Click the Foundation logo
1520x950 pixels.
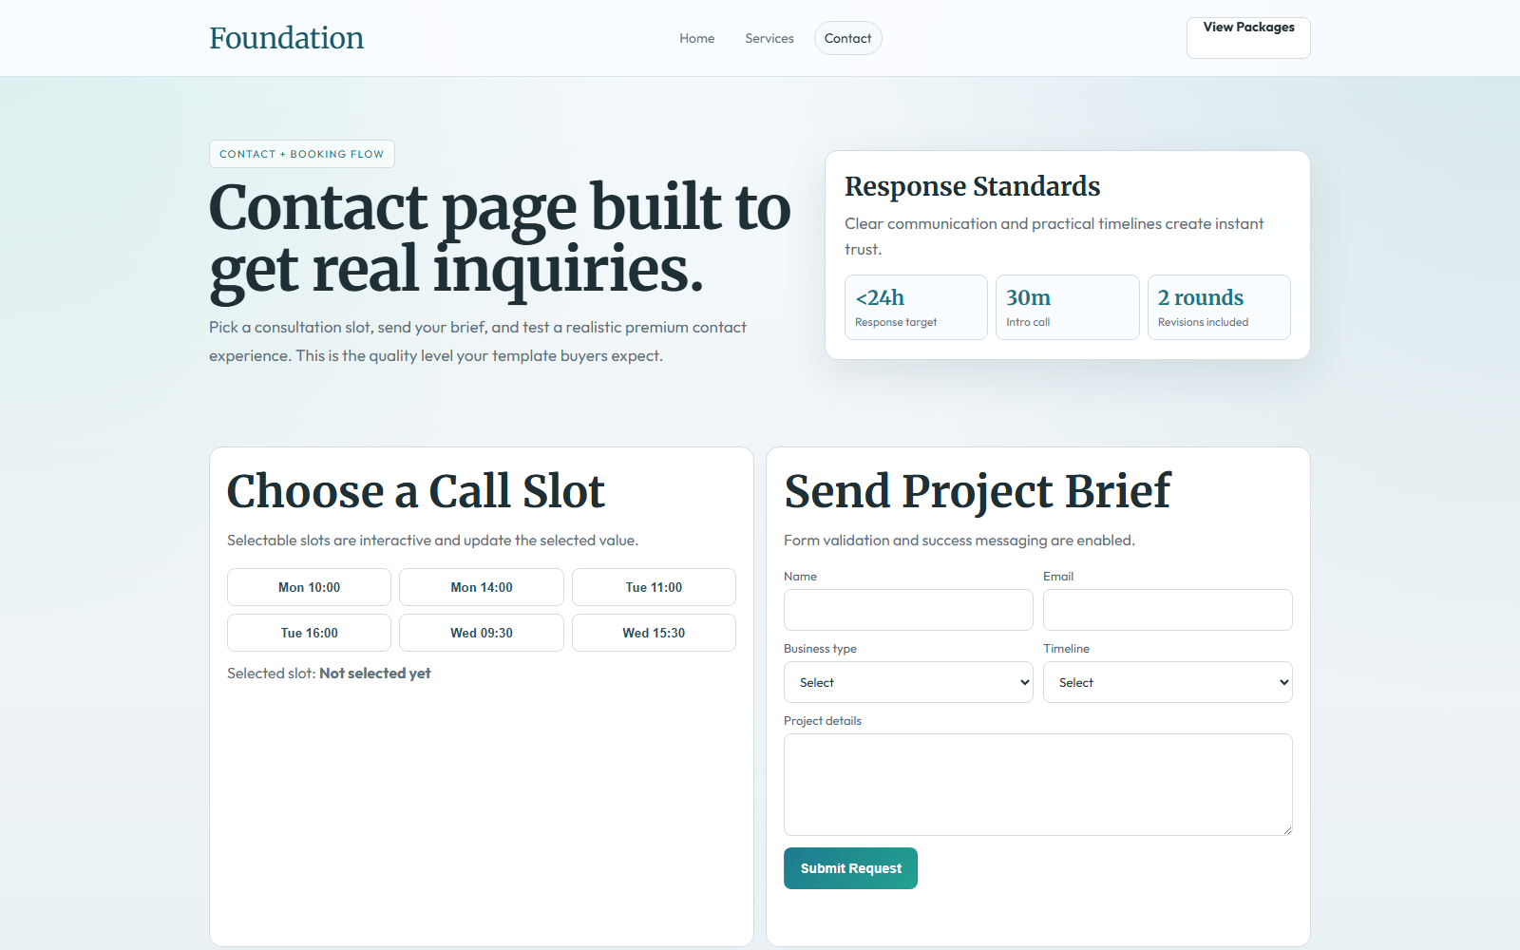tap(286, 38)
